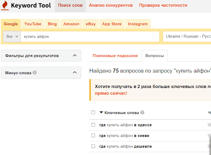Sort by the Ключевые слова arrow
Screen dimensions: 211x155
point(101,112)
